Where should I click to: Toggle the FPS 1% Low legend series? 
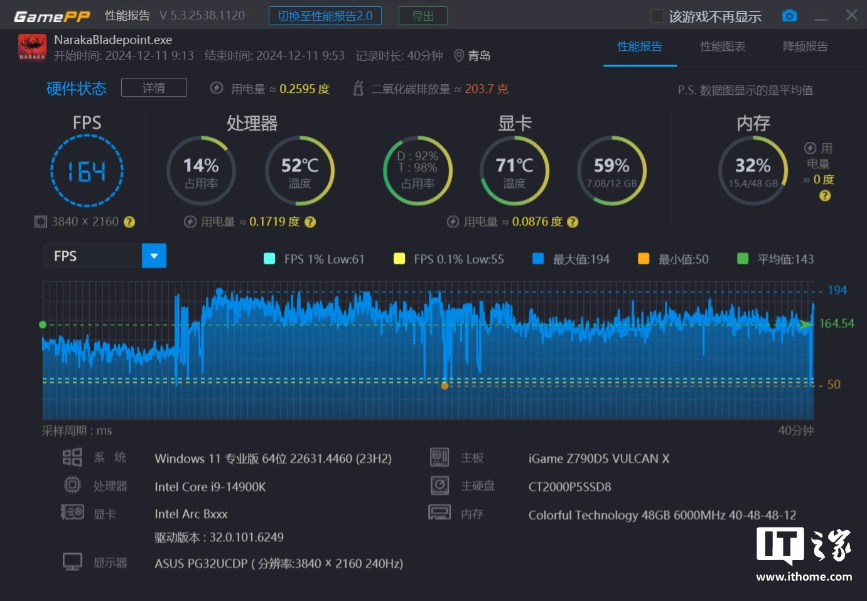point(269,259)
